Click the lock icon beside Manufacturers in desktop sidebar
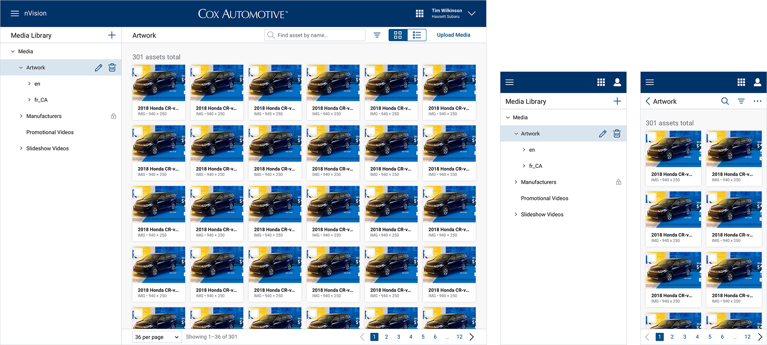The height and width of the screenshot is (345, 767). [x=114, y=116]
